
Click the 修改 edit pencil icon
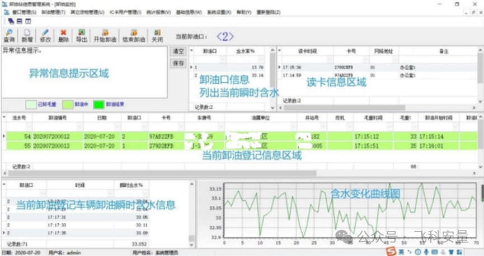[x=45, y=36]
